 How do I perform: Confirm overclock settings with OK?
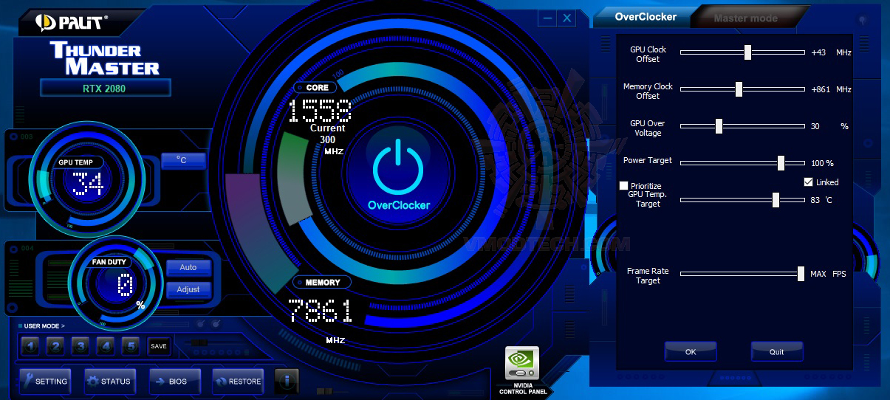[x=691, y=352]
